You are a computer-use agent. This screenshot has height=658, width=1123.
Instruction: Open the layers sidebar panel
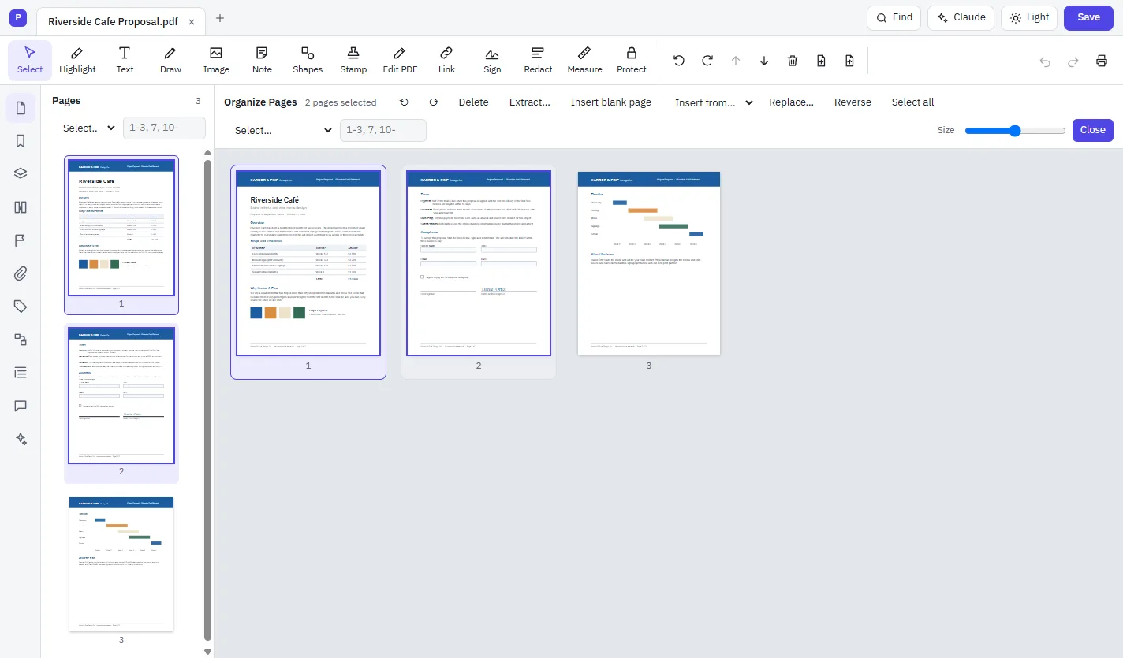[x=21, y=174]
